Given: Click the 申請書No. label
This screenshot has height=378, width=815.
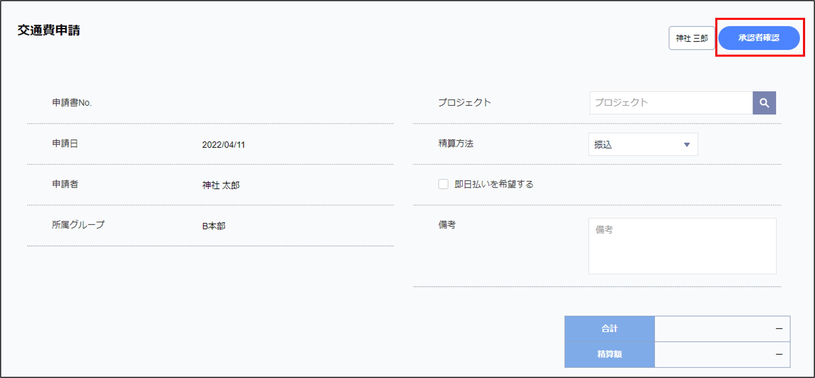Looking at the screenshot, I should 72,103.
